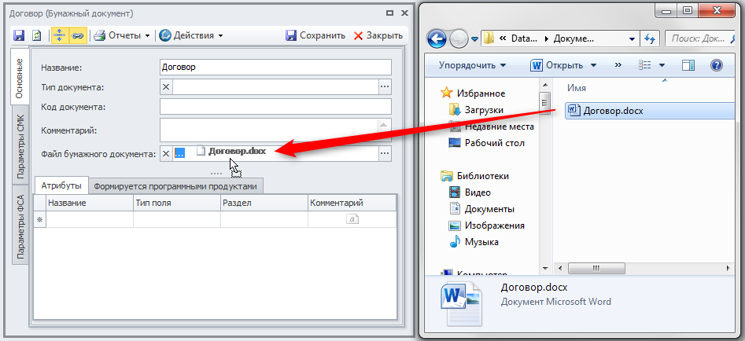Click into the Код документа input field
The height and width of the screenshot is (341, 745).
pos(275,107)
